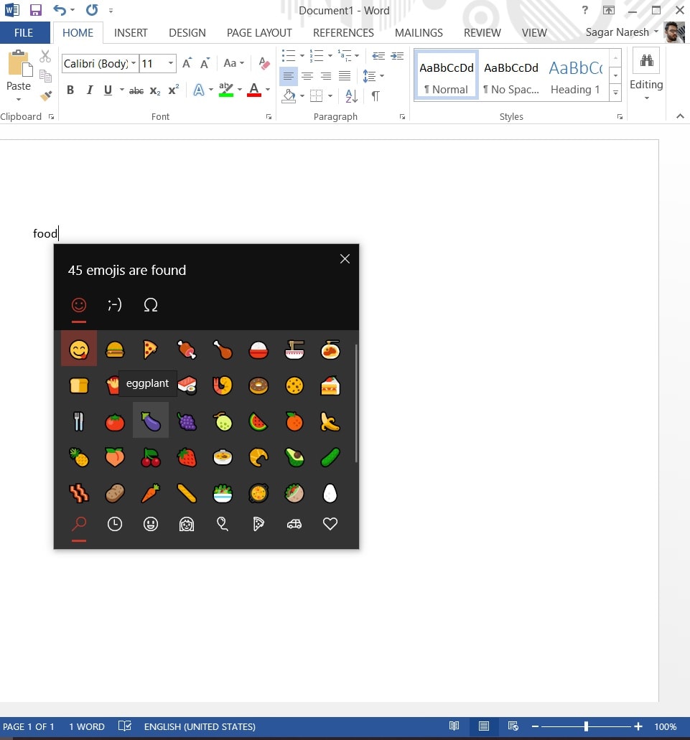Select the eggplant emoji
The image size is (690, 740).
(151, 421)
